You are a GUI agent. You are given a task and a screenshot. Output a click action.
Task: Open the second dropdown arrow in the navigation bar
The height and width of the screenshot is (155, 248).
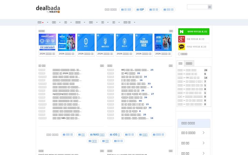60,22
